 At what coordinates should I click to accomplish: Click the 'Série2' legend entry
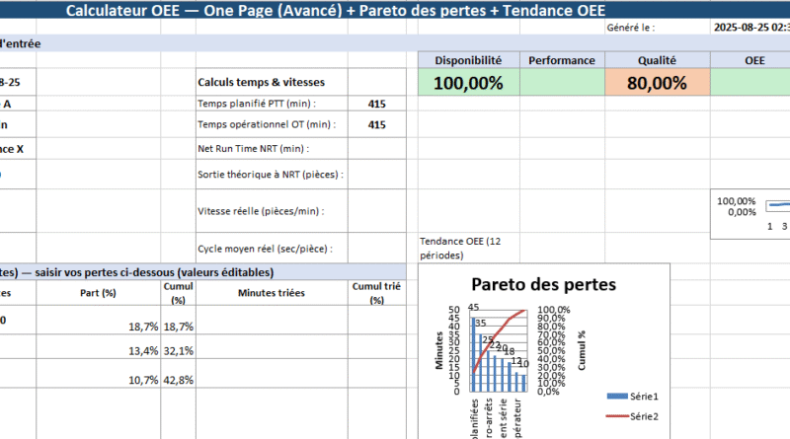pos(633,416)
